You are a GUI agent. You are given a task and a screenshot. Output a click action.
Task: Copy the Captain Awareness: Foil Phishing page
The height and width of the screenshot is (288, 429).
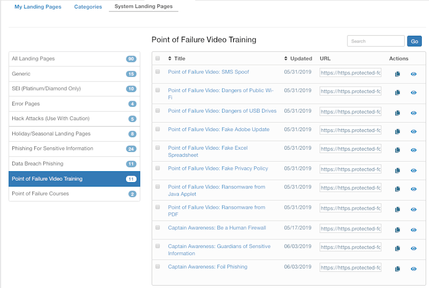[397, 268]
